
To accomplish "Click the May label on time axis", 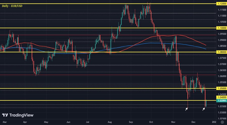I will [x=46, y=122].
